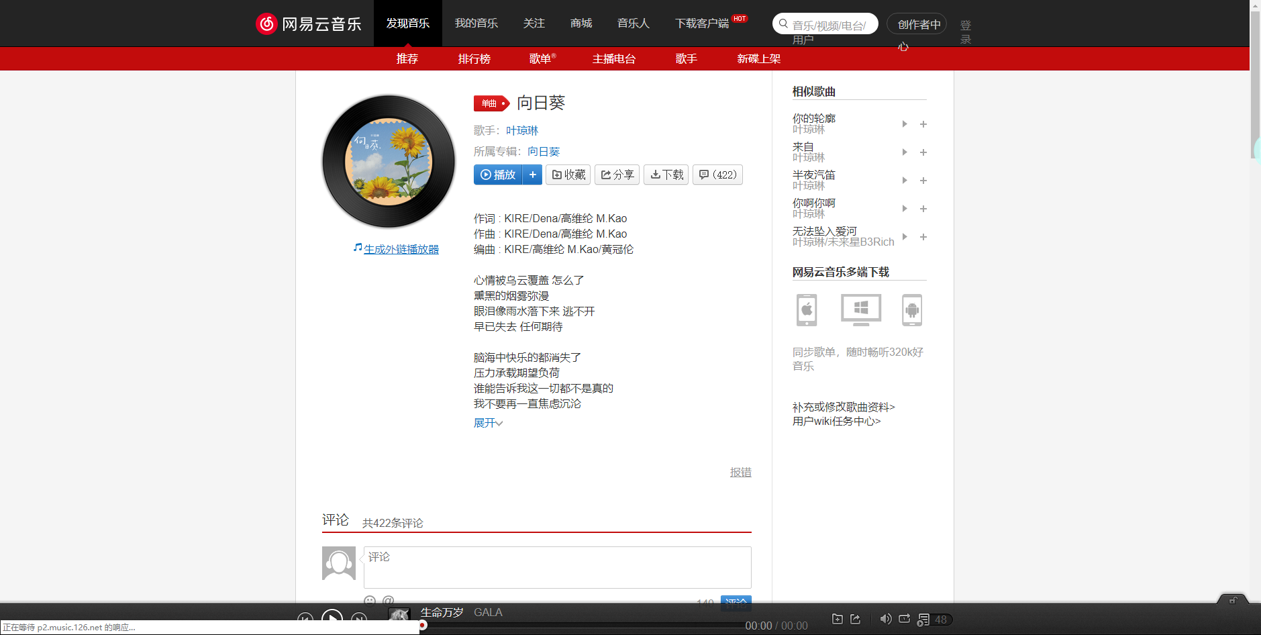
Task: Select the Windows download platform icon
Action: point(860,309)
